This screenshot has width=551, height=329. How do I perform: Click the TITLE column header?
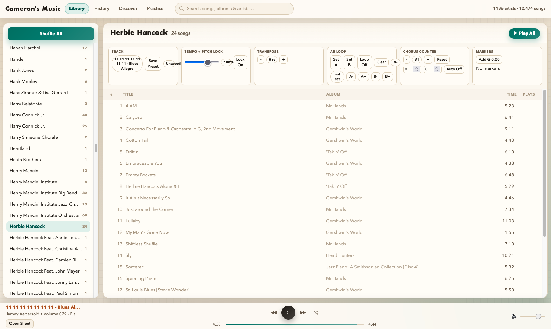coord(128,94)
